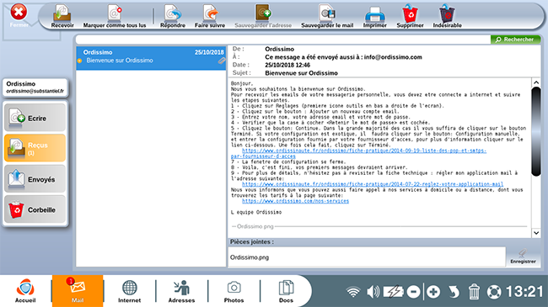Go to Accueil home
Viewport: 548px width, 307px height.
coord(25,291)
